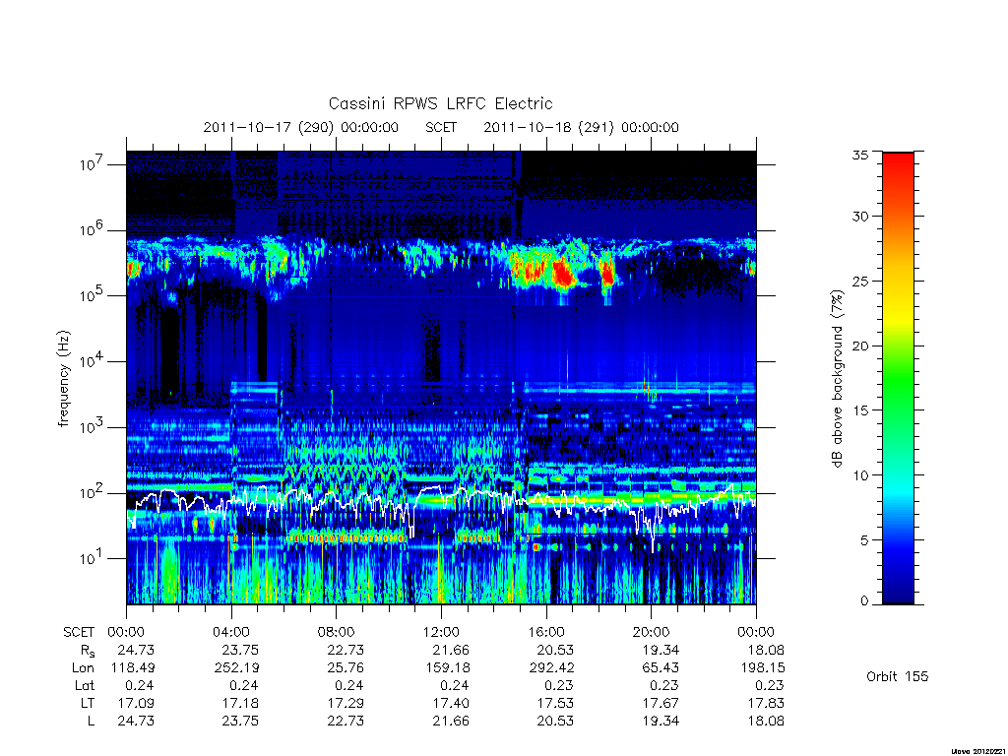The height and width of the screenshot is (756, 1008).
Task: Click the L value 18.08
Action: (766, 721)
